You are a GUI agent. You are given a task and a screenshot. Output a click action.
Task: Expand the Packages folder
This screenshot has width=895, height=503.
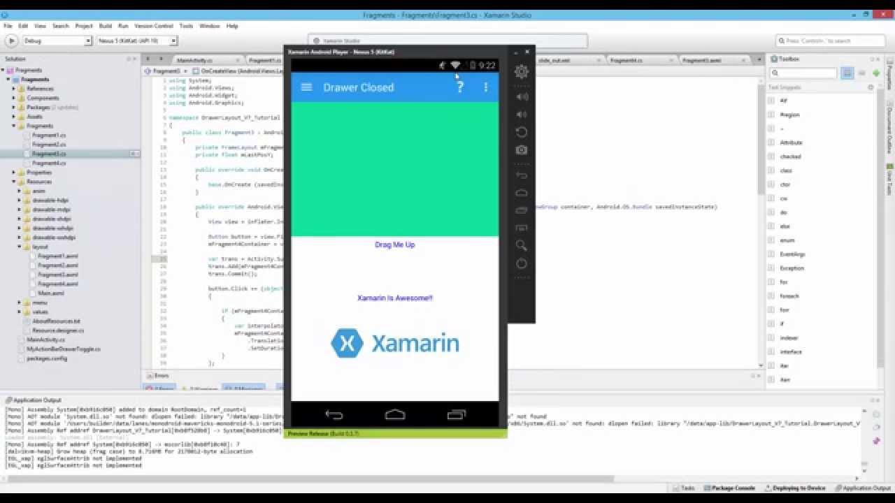coord(13,108)
